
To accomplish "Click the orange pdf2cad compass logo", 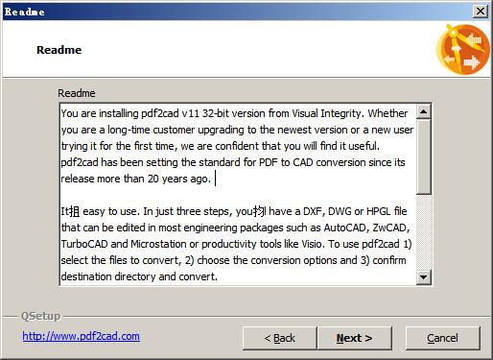I will pos(463,49).
